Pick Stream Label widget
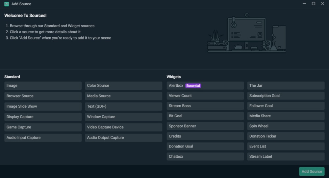 pyautogui.click(x=286, y=156)
